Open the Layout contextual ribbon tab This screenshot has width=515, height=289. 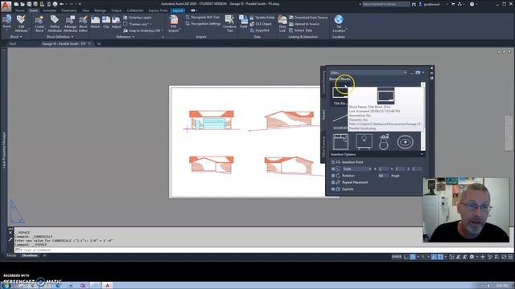(178, 10)
